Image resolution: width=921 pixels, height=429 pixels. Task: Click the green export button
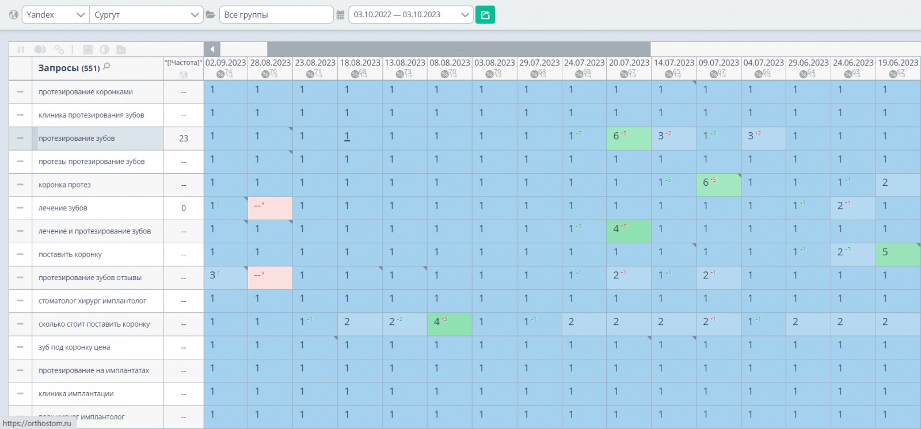485,15
